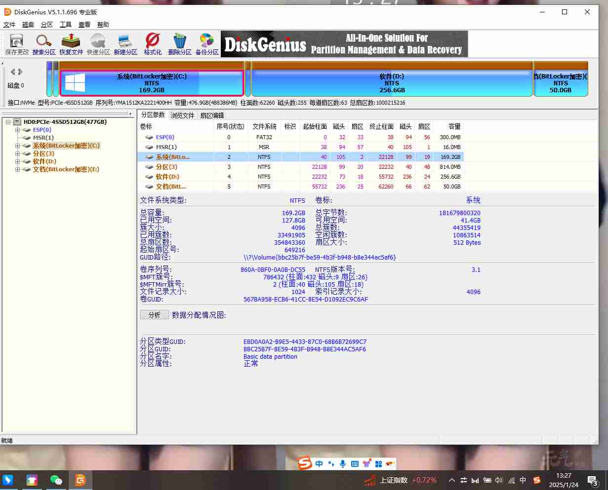Click the 分析 (Analyze) button
This screenshot has width=608, height=490.
[x=154, y=315]
